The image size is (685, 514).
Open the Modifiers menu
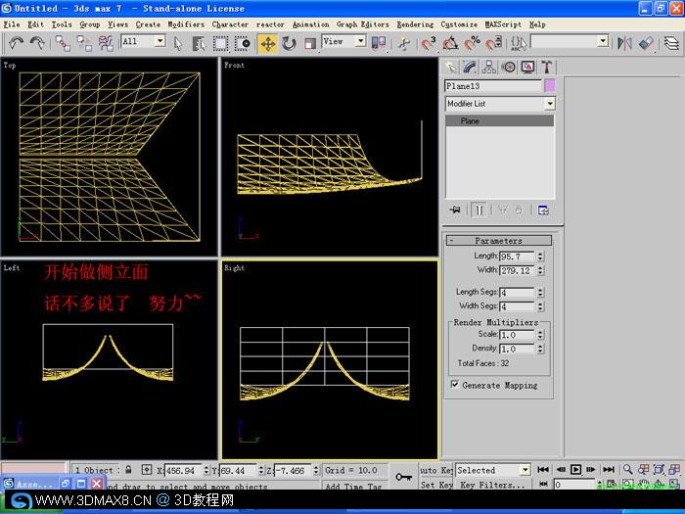click(186, 24)
